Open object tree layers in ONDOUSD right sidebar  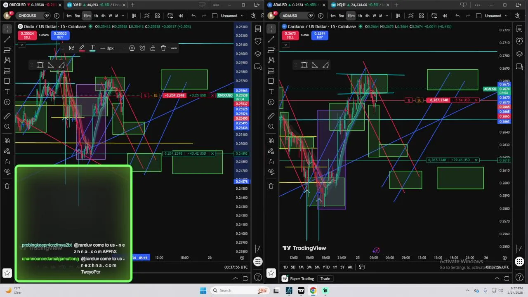click(x=258, y=54)
